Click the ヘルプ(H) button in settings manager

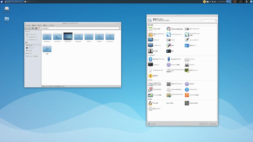pyautogui.click(x=152, y=124)
